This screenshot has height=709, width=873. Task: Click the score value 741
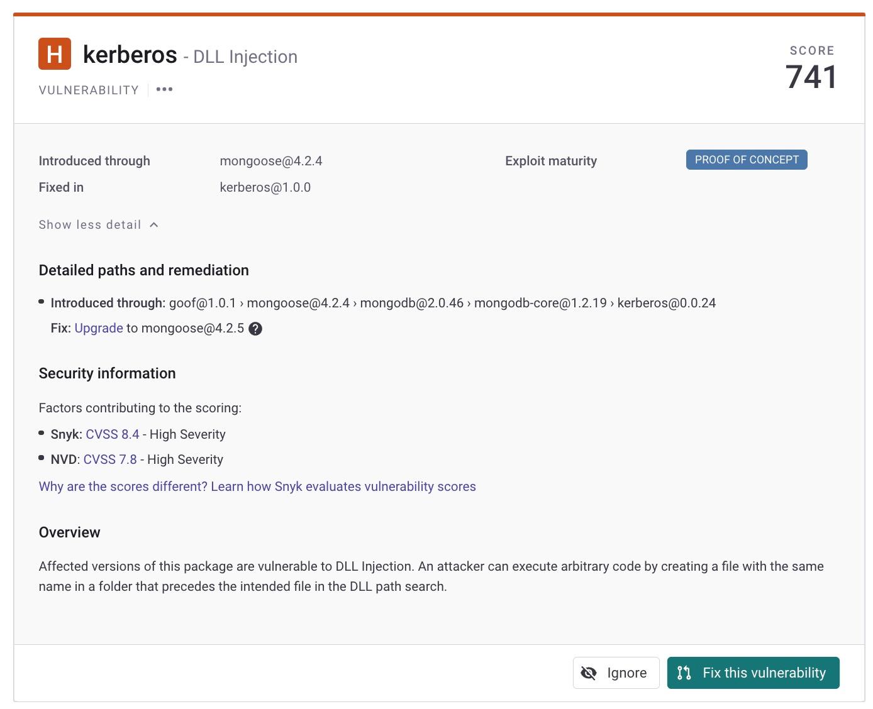811,77
